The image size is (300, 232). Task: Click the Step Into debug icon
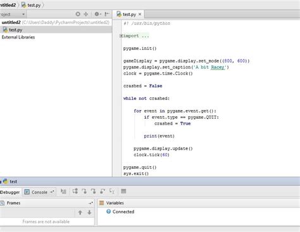pyautogui.click(x=84, y=191)
